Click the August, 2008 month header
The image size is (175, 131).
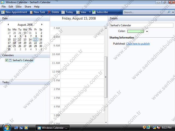click(25, 25)
